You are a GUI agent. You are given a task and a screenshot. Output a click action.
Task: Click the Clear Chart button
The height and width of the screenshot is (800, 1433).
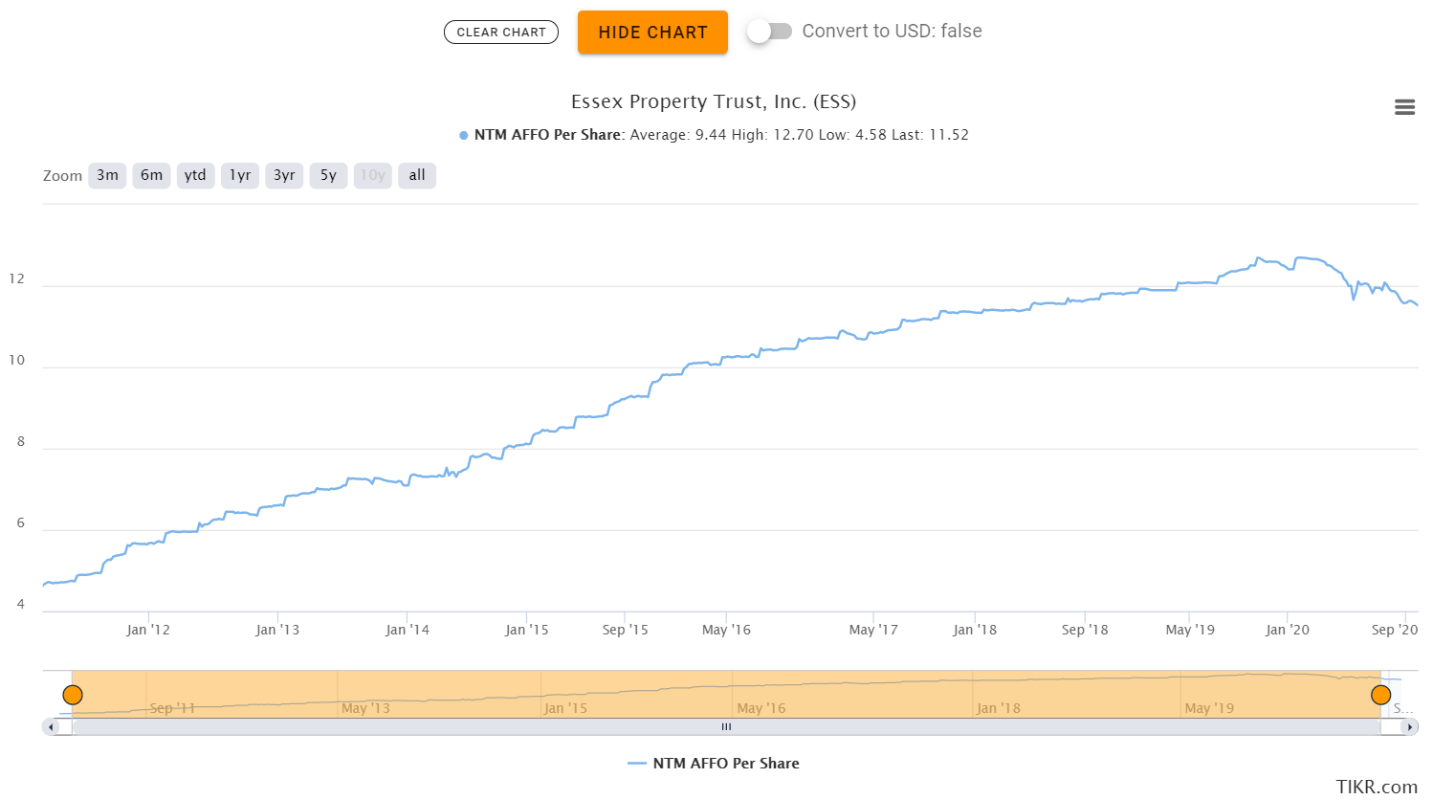pos(501,32)
